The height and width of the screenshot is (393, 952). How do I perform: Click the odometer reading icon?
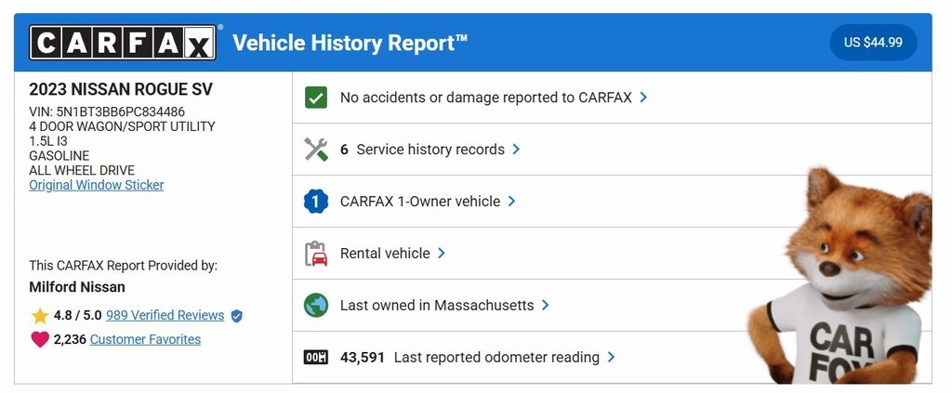[316, 358]
